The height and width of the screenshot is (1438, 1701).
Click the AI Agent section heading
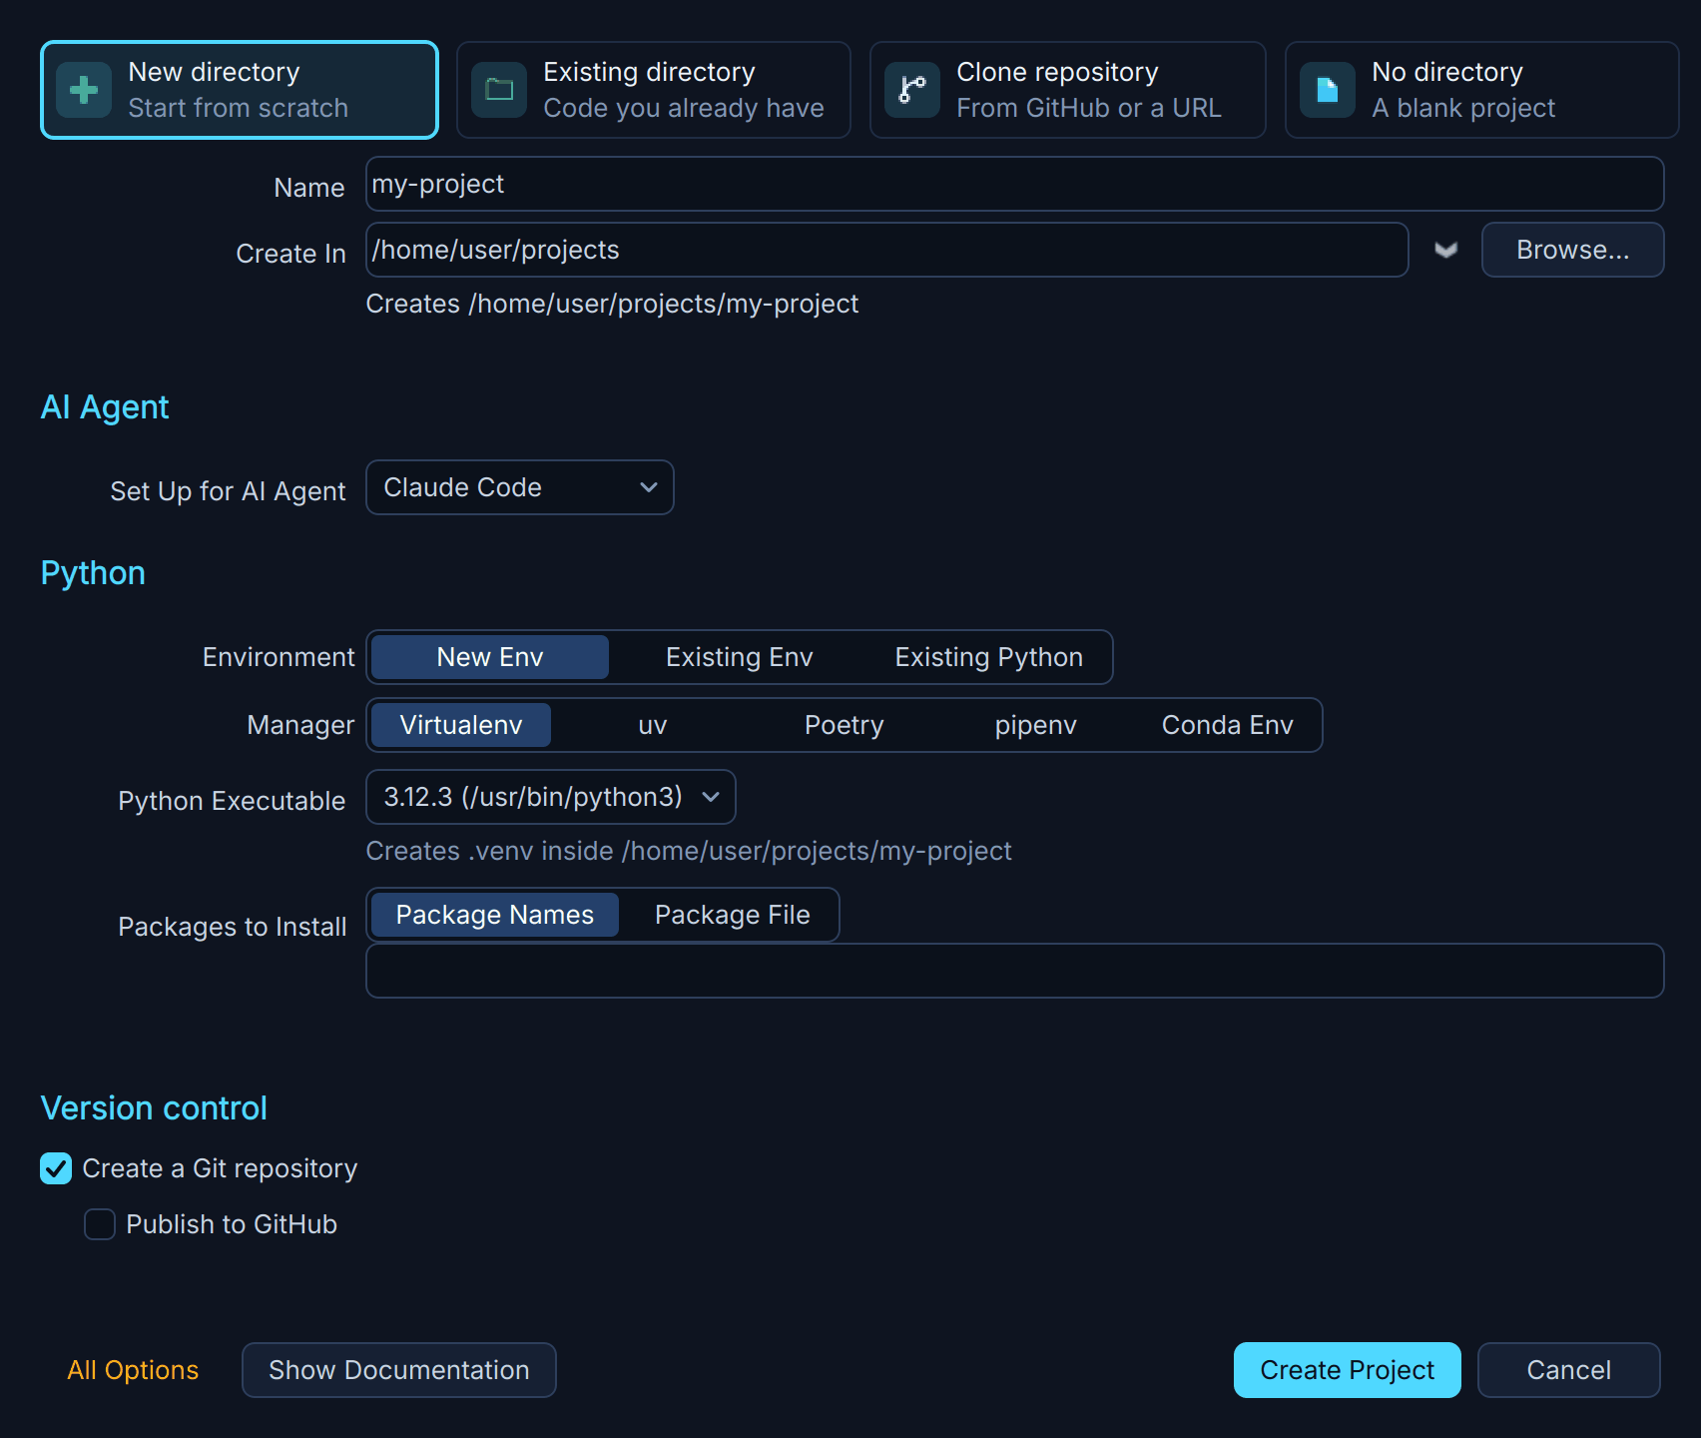tap(105, 407)
